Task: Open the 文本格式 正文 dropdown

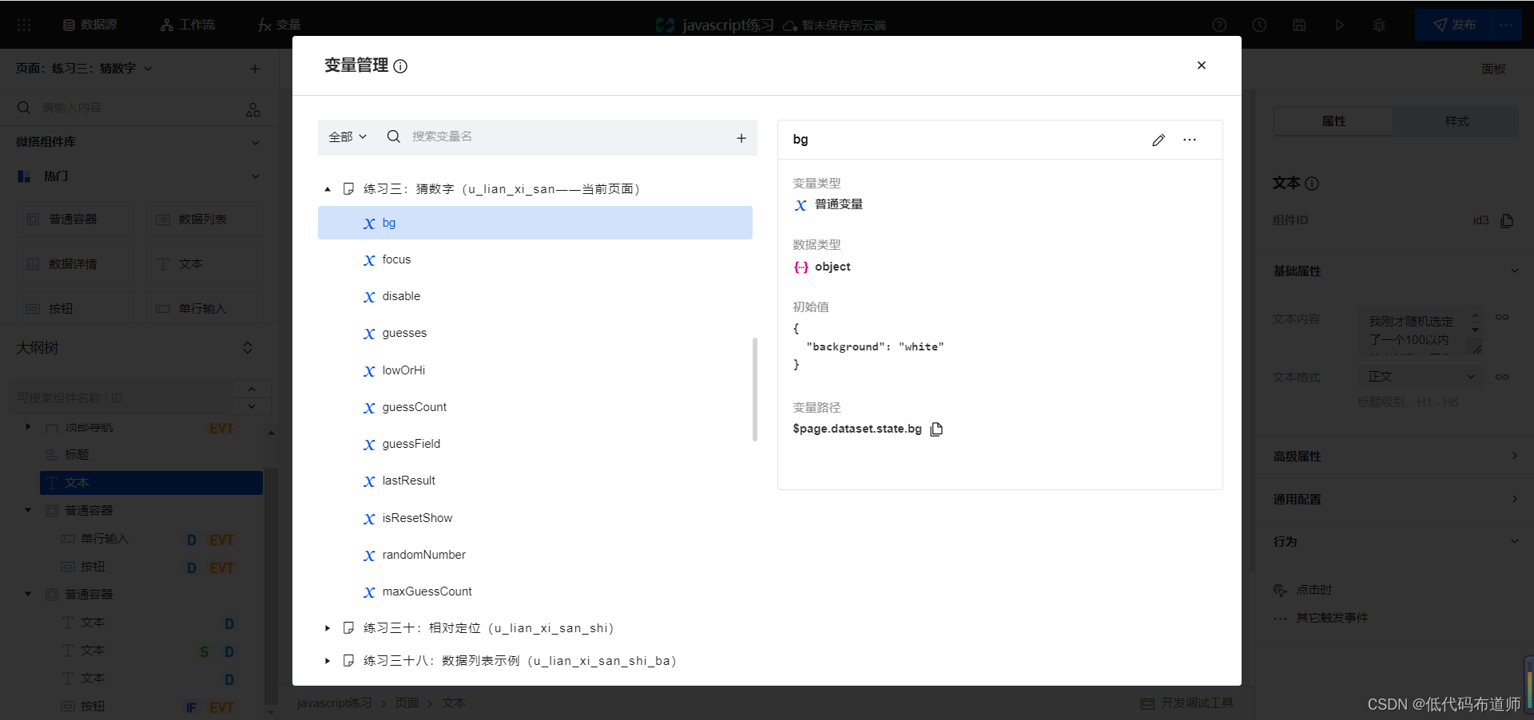Action: (x=1421, y=377)
